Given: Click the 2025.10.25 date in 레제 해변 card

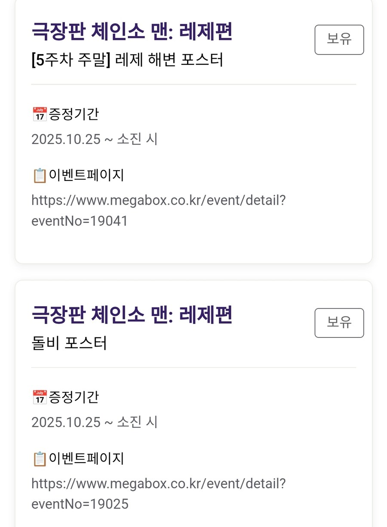Looking at the screenshot, I should tap(66, 139).
